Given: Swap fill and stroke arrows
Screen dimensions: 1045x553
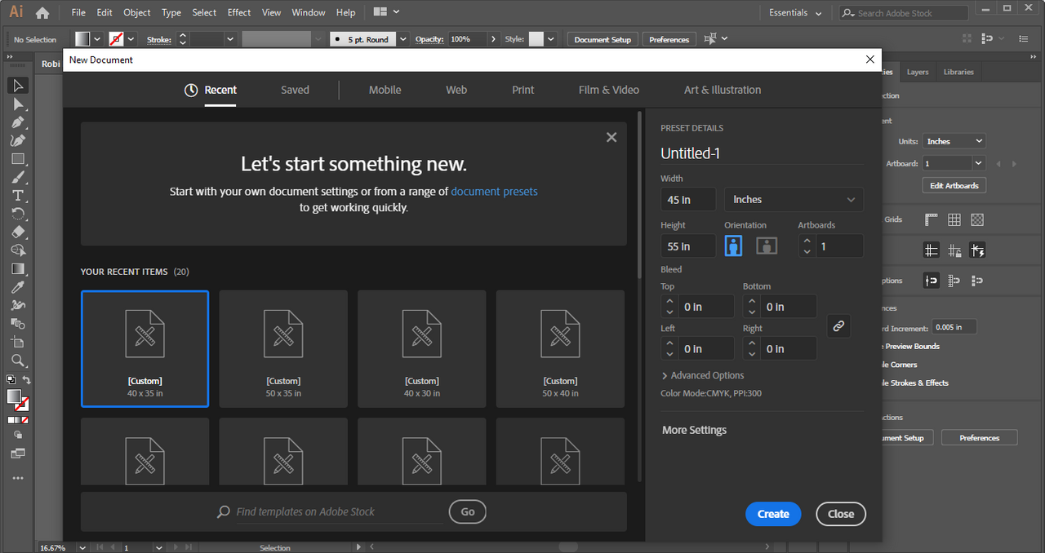Looking at the screenshot, I should [x=26, y=380].
